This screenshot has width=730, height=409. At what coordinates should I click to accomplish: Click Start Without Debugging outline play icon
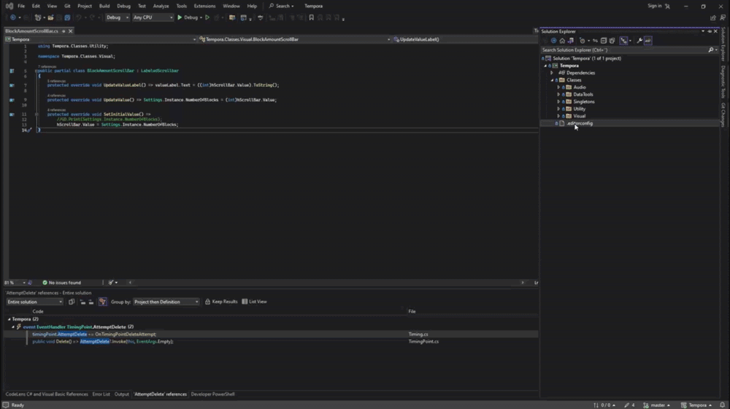207,18
